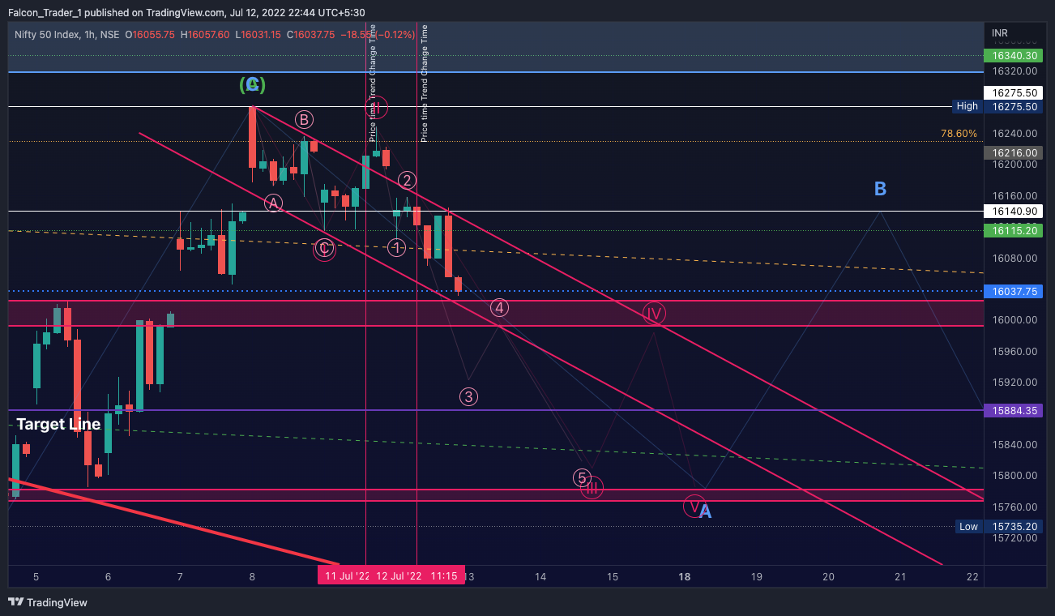Click the 11:15 time marker
The height and width of the screenshot is (616, 1055).
(x=444, y=576)
